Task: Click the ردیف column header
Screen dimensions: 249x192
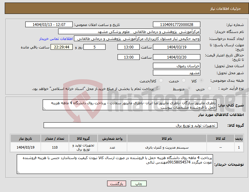Action: pos(239,138)
